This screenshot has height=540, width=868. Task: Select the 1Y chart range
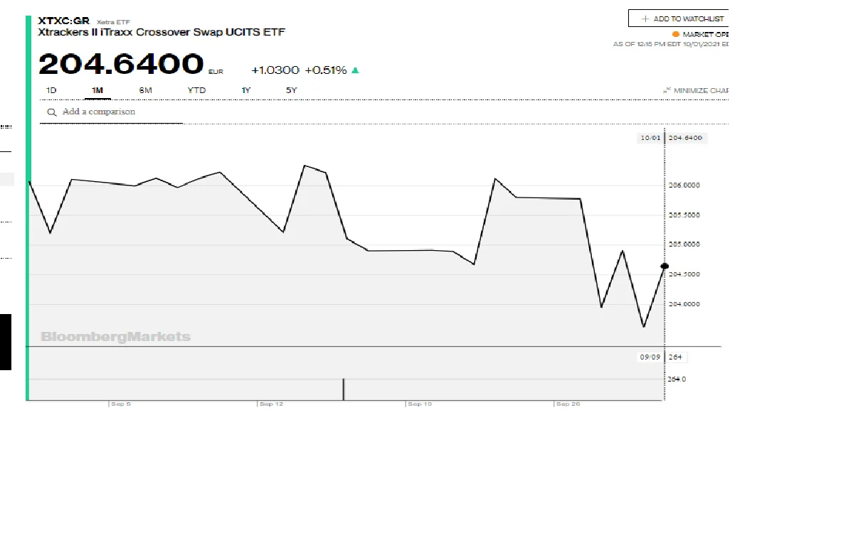click(x=246, y=90)
